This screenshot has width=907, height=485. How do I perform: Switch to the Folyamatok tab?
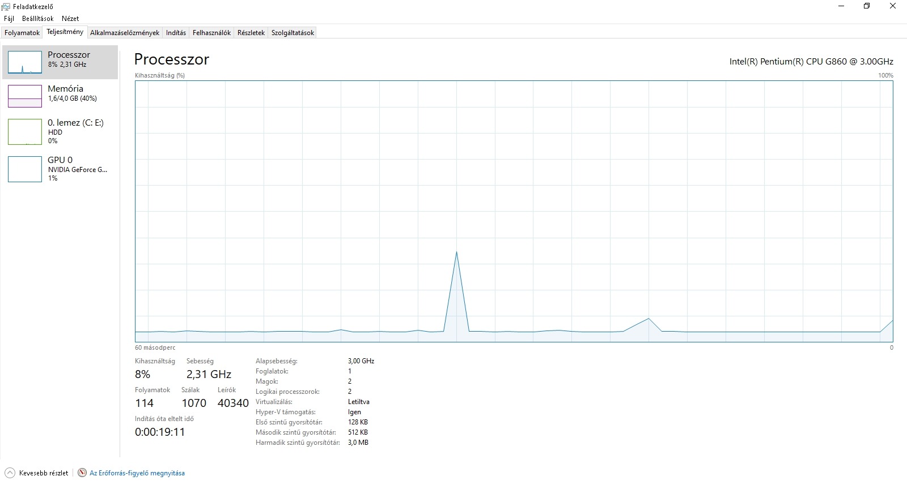click(x=22, y=33)
